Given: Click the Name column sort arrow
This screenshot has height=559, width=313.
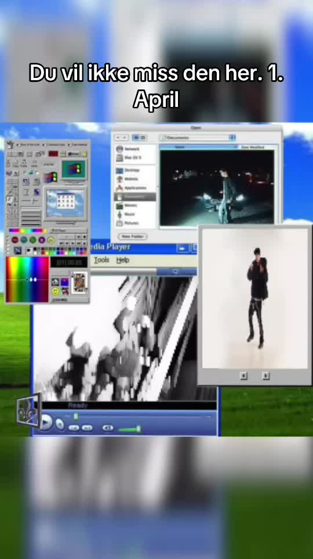Looking at the screenshot, I should coord(235,147).
